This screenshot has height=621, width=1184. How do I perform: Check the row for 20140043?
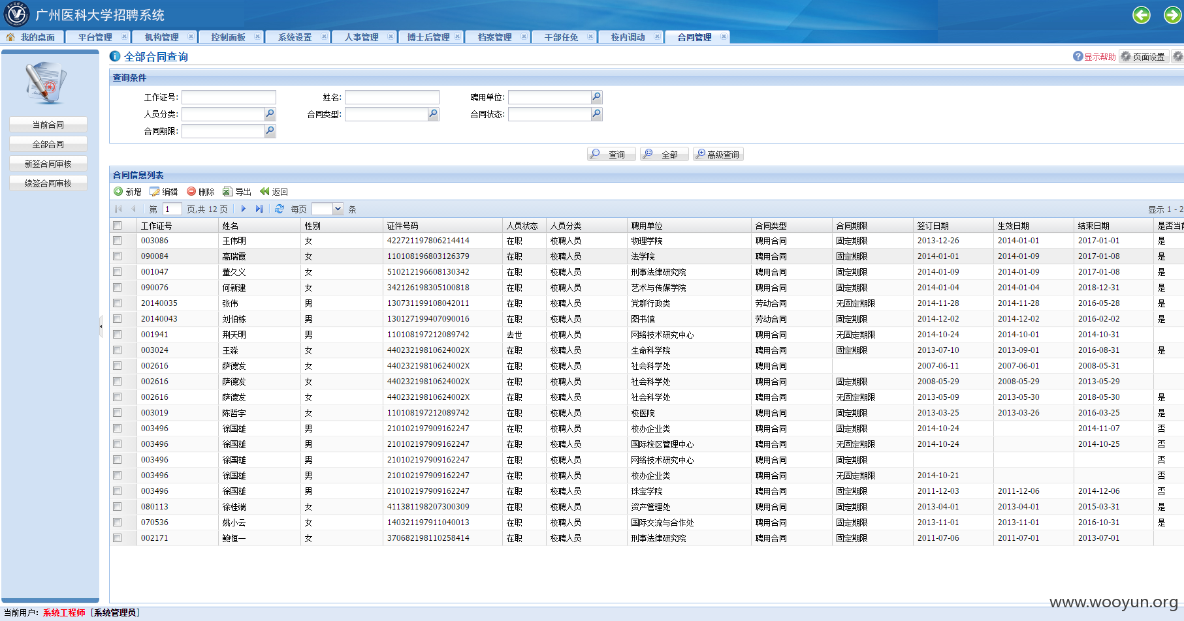[x=118, y=319]
